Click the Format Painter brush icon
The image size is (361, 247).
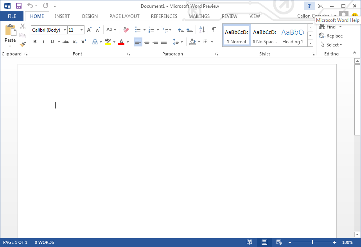pos(23,44)
